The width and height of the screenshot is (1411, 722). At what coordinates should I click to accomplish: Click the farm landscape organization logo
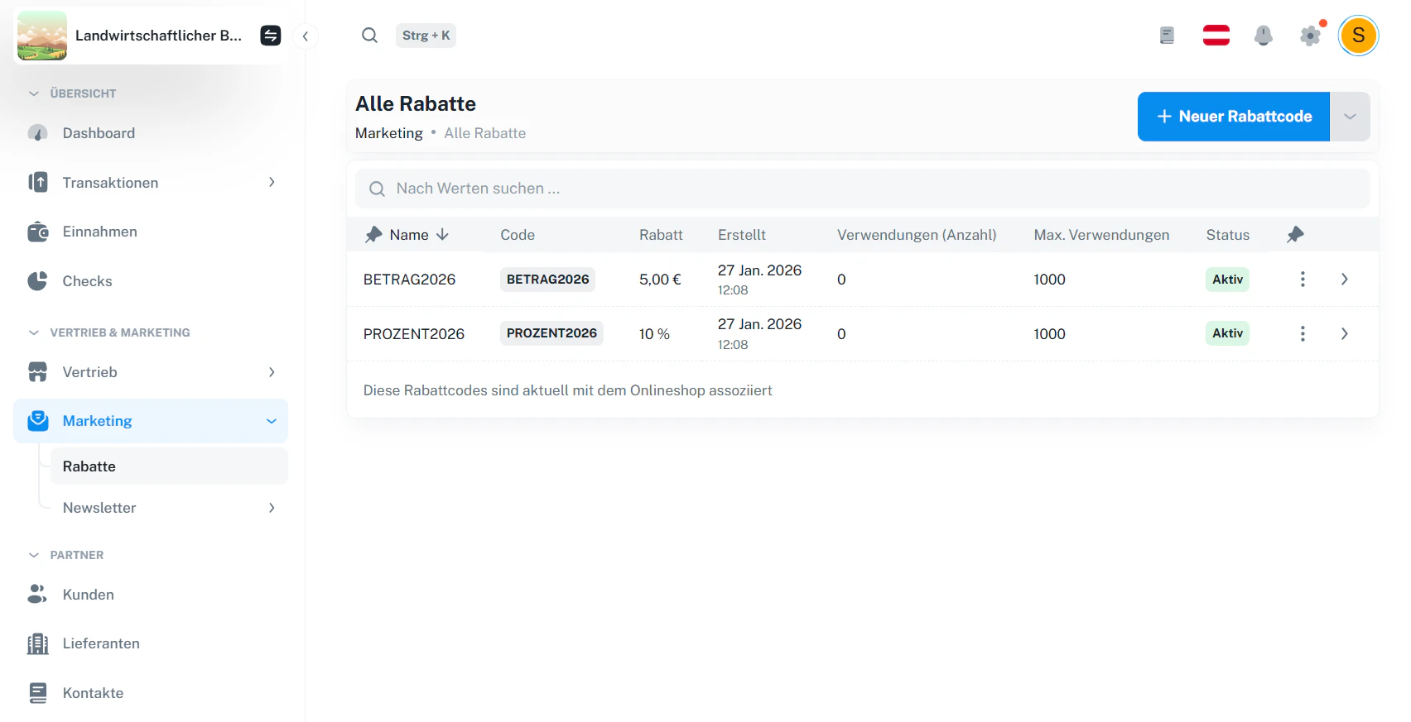click(x=42, y=36)
